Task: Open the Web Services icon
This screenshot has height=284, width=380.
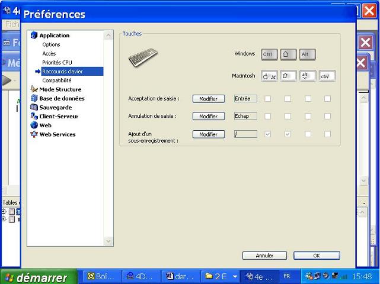Action: (34, 134)
